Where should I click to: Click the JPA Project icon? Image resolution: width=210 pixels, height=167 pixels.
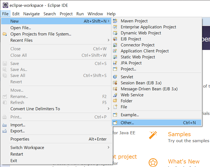point(115,63)
